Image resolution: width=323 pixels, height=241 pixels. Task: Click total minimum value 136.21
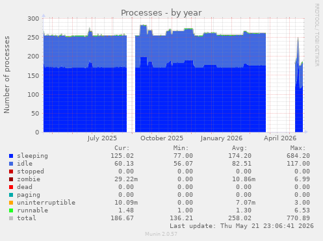pos(181,218)
